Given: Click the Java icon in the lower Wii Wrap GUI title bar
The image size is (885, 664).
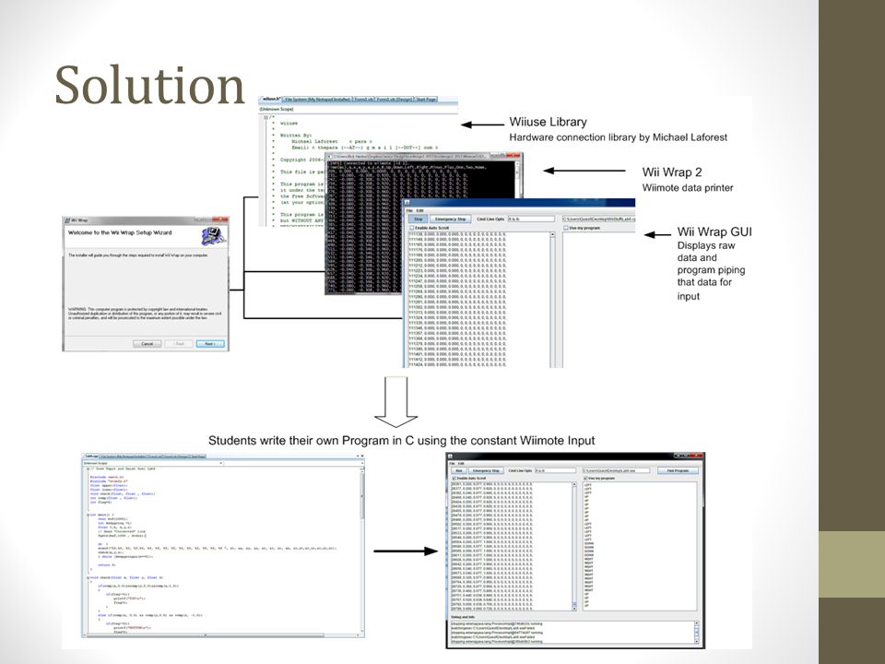Looking at the screenshot, I should tap(450, 456).
